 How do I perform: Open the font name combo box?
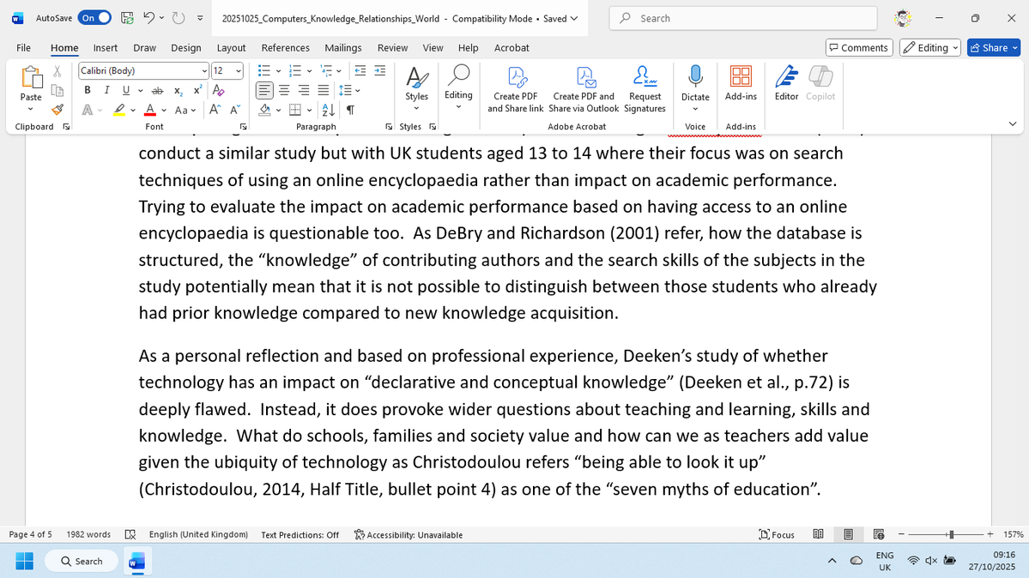pyautogui.click(x=143, y=71)
